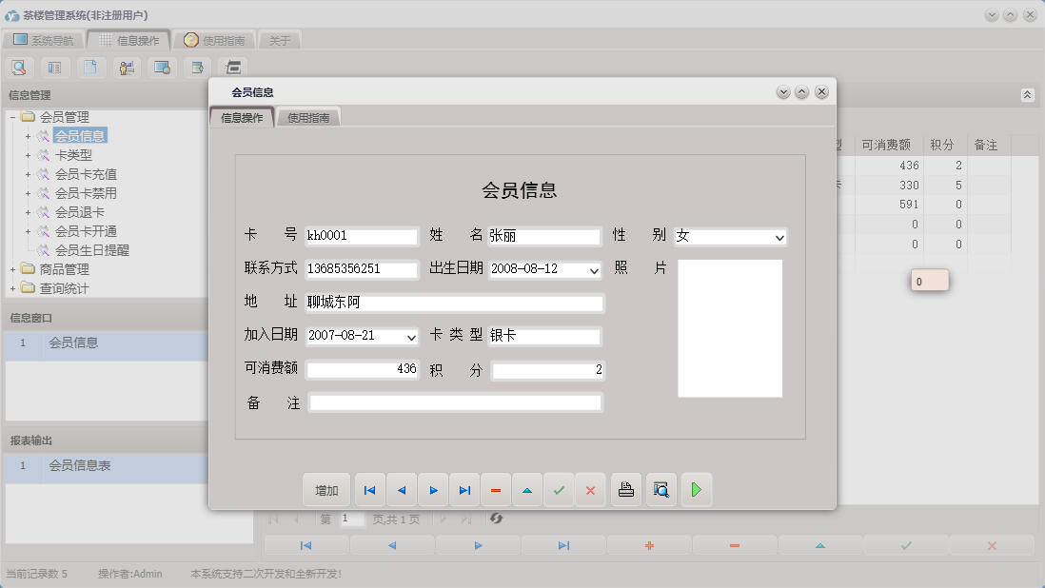Open print preview in the member info dialog
This screenshot has height=588, width=1045.
[x=661, y=489]
